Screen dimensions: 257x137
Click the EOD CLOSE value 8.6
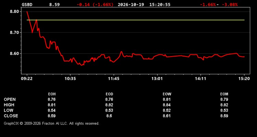coord(109,116)
